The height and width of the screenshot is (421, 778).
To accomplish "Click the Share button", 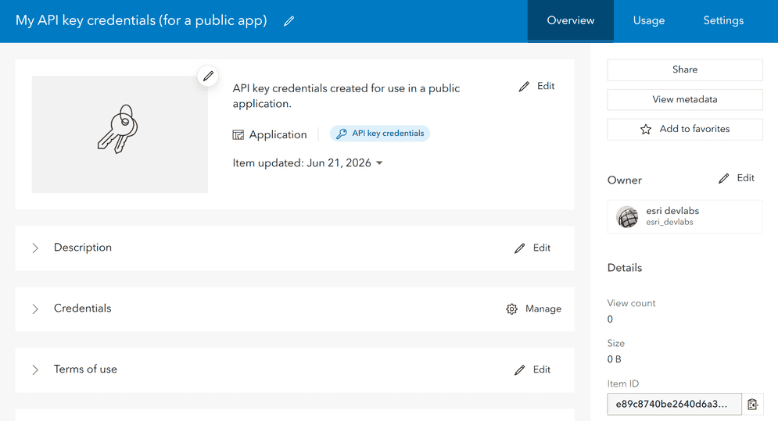I will pyautogui.click(x=685, y=70).
